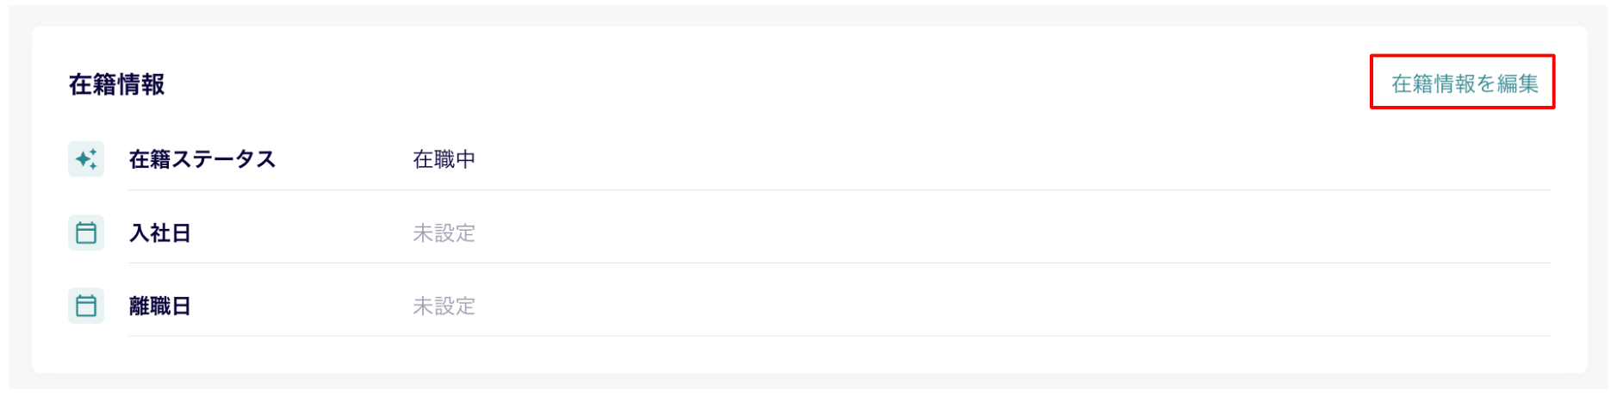1611x396 pixels.
Task: Click the sparkle icon beside 在籍ステータス
Action: pos(86,159)
